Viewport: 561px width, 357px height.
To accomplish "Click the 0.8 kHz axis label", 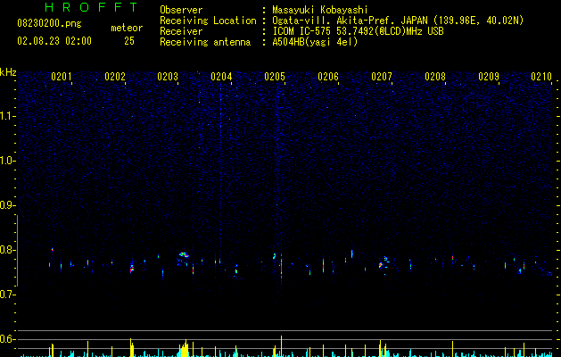I will pyautogui.click(x=7, y=250).
